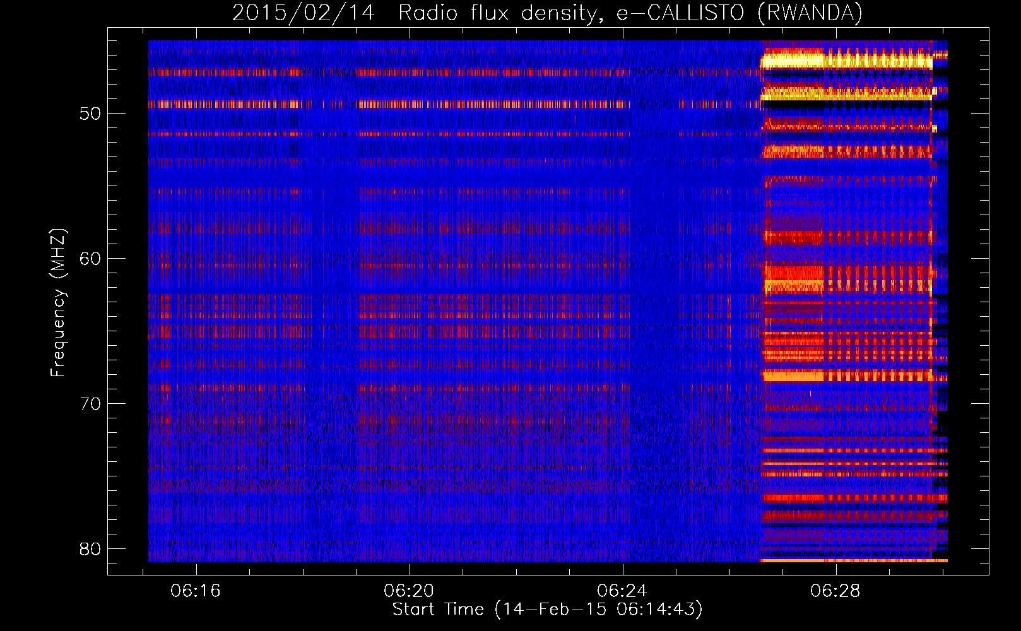The image size is (1021, 631).
Task: Click the 06:16 time tick label
Action: point(196,591)
